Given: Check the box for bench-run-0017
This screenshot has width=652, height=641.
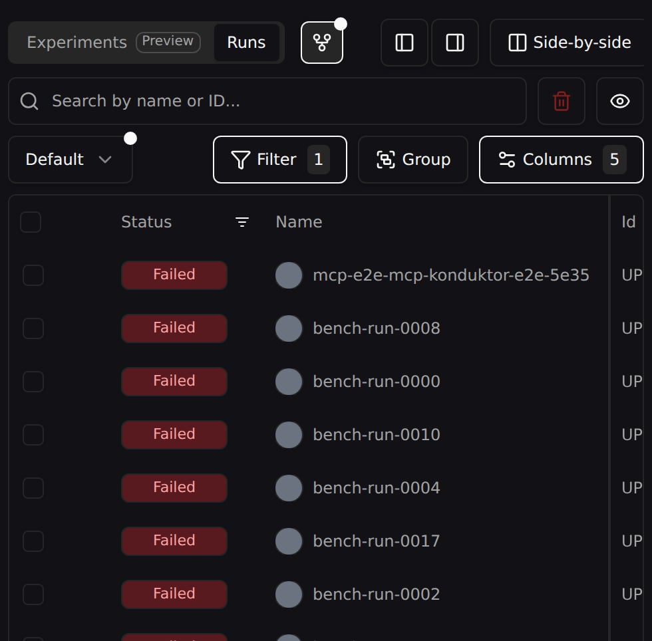Looking at the screenshot, I should click(33, 541).
